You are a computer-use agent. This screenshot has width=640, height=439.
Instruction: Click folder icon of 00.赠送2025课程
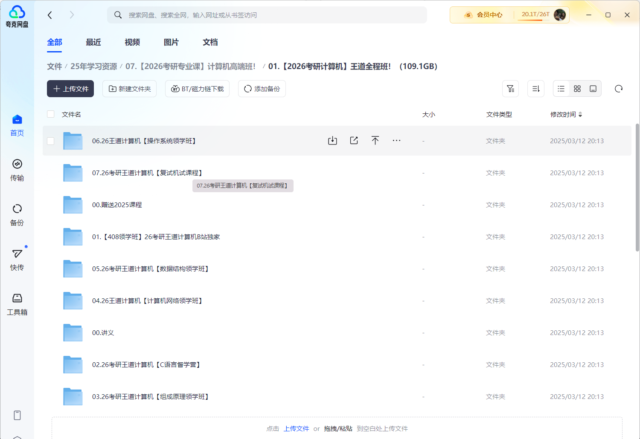73,205
